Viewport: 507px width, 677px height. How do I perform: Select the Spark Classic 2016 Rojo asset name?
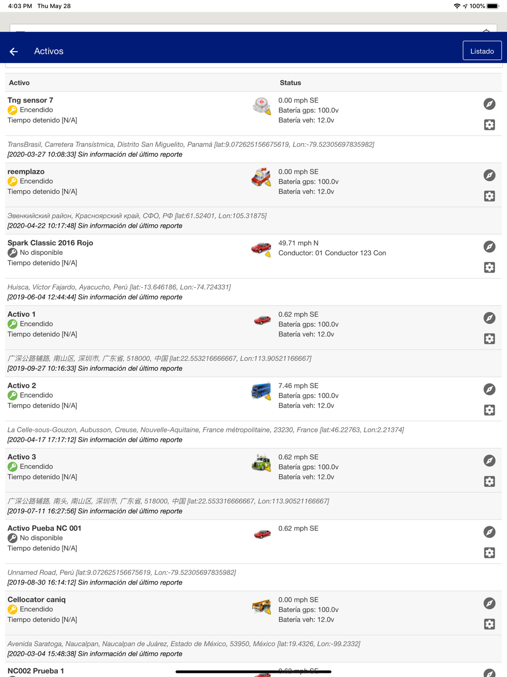(50, 243)
